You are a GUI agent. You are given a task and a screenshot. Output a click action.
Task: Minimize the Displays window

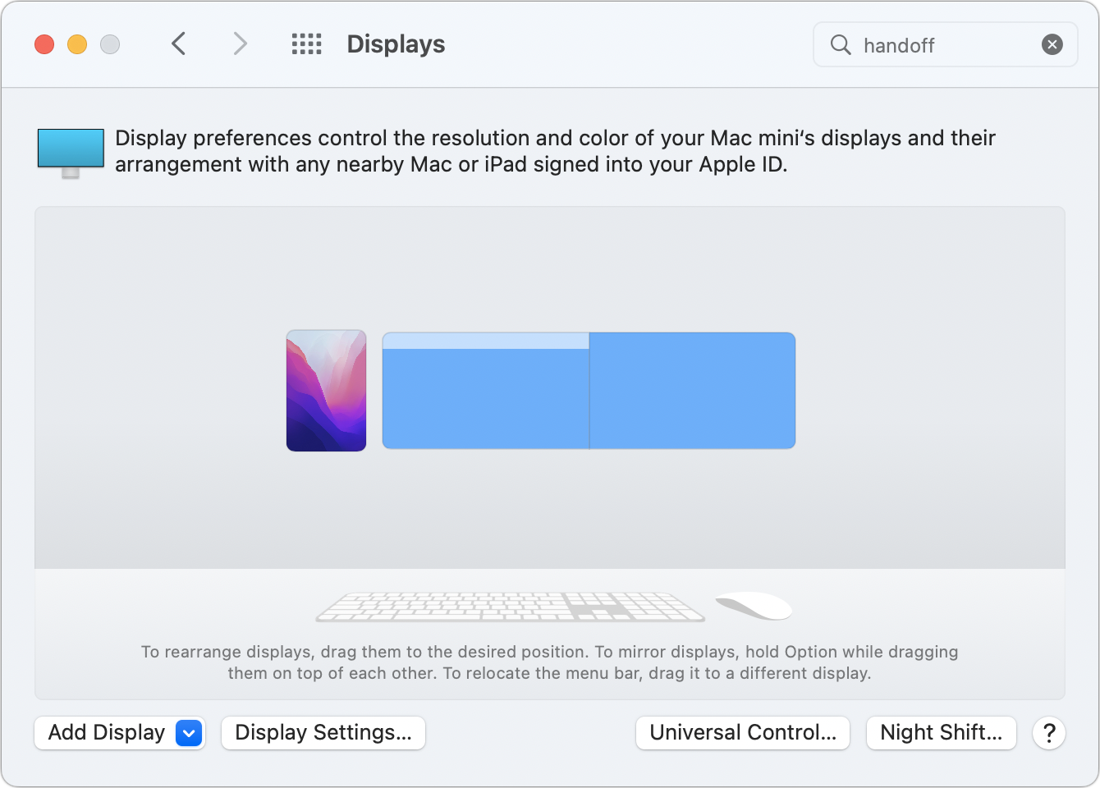tap(77, 44)
